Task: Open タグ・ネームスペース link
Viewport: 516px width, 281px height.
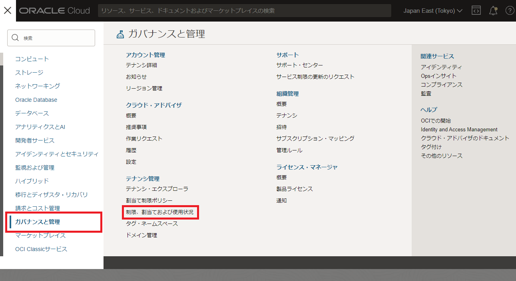Action: [x=152, y=224]
